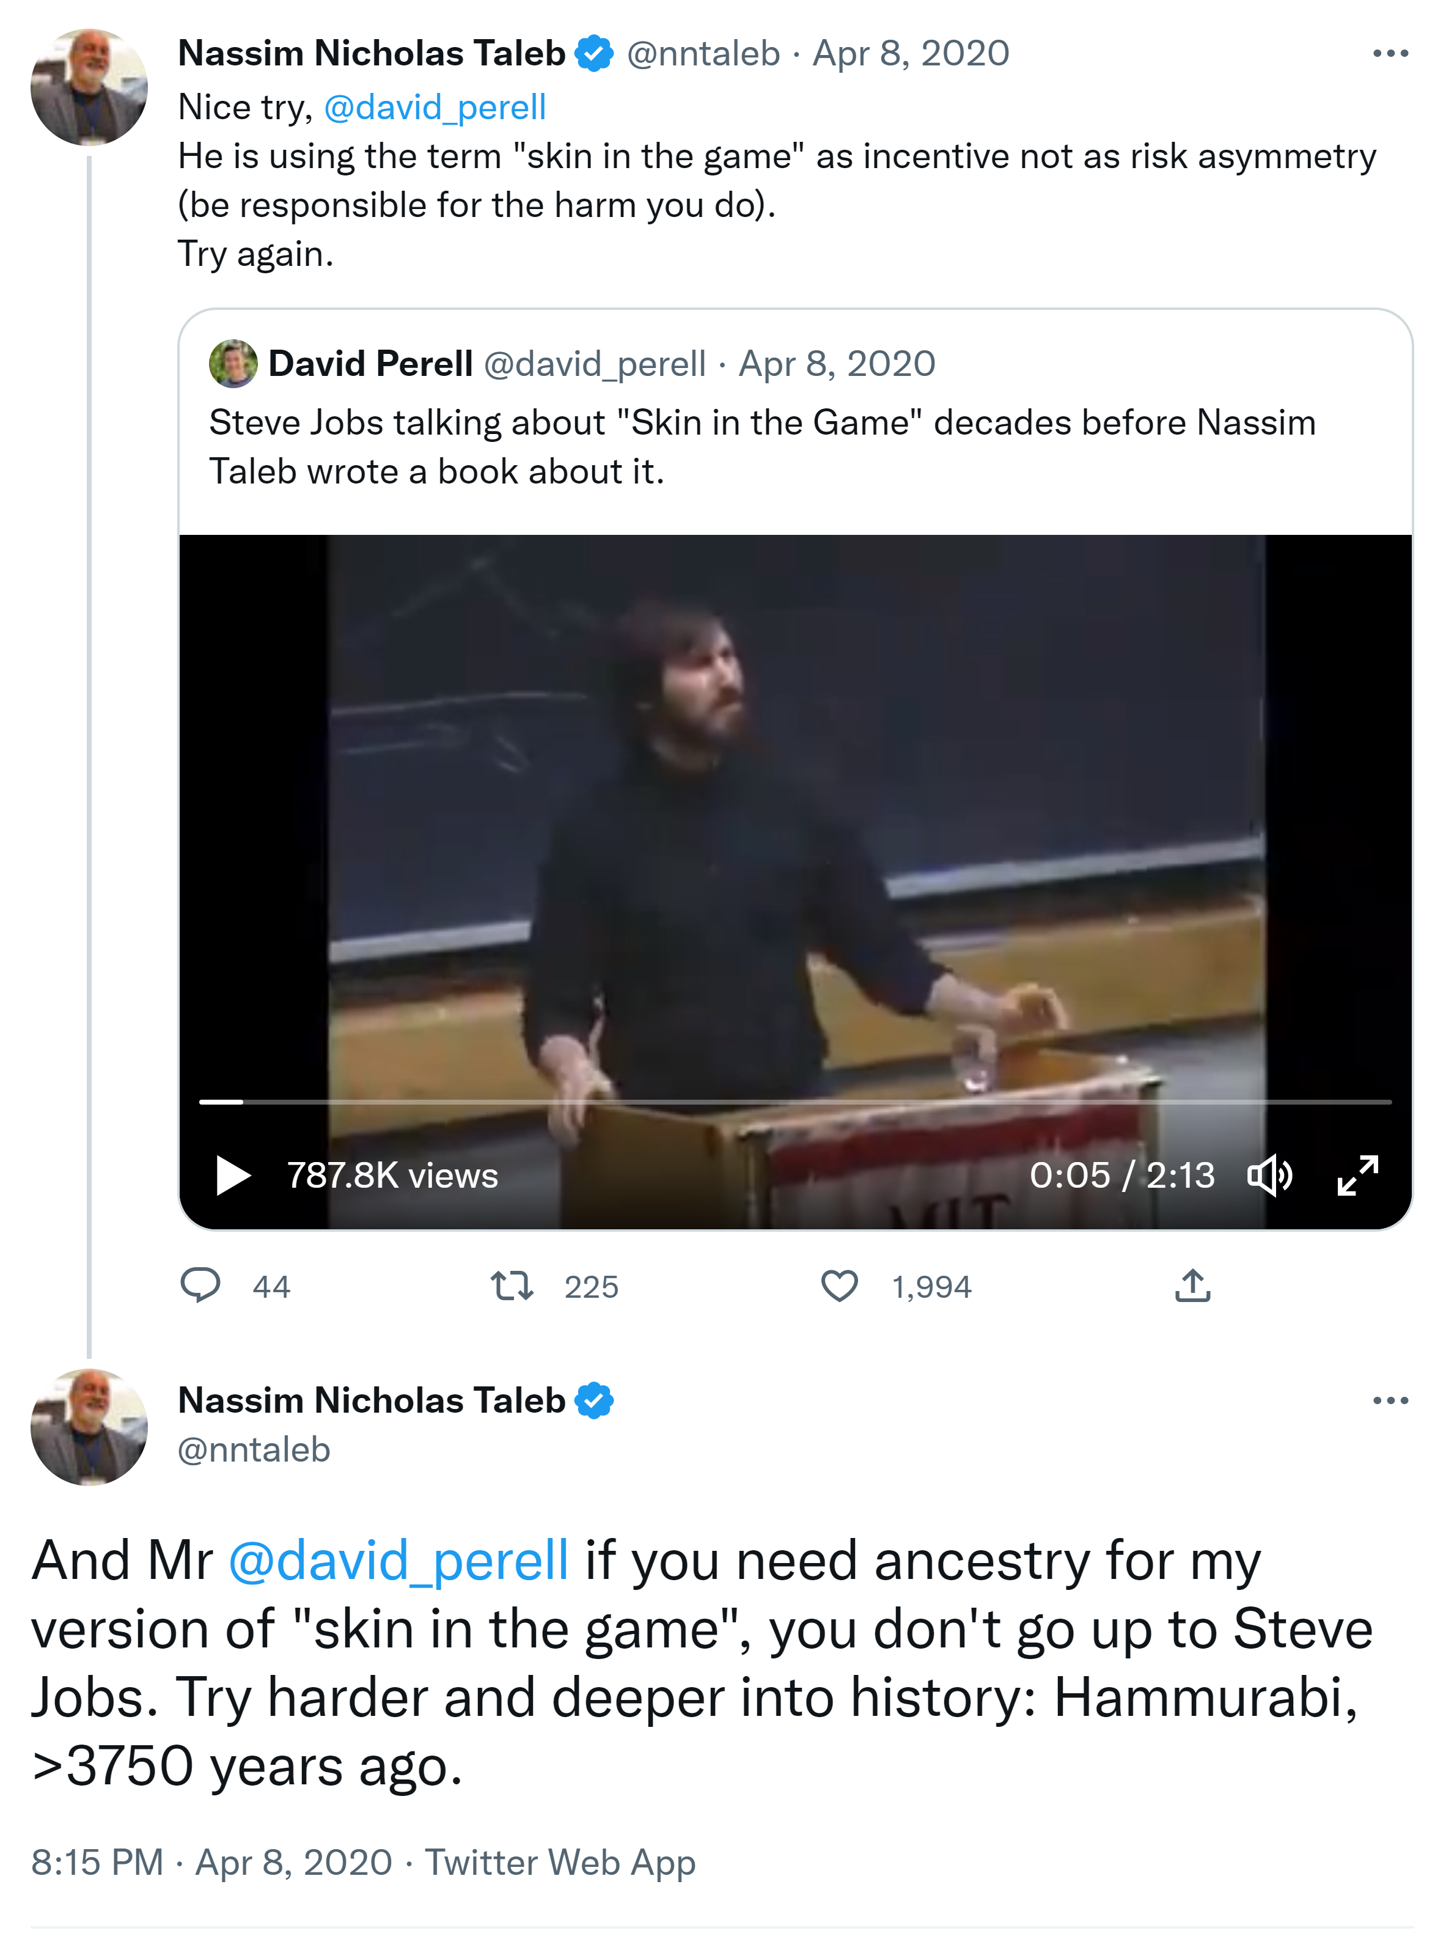Open more options on second tweet

pyautogui.click(x=1390, y=1400)
